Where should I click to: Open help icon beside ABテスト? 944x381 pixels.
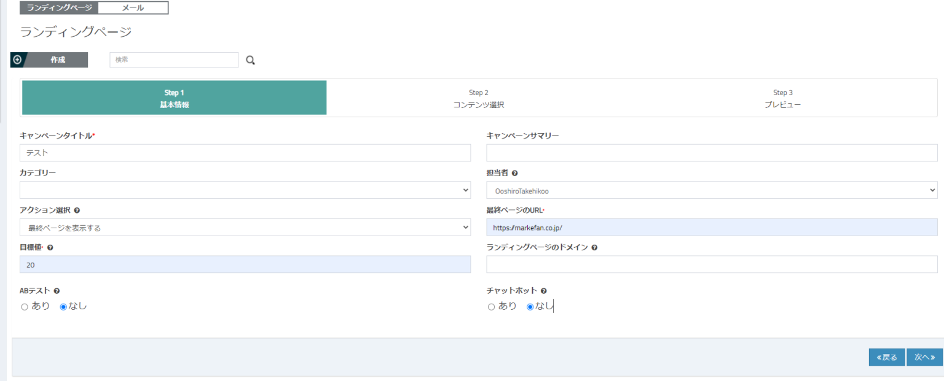click(57, 291)
